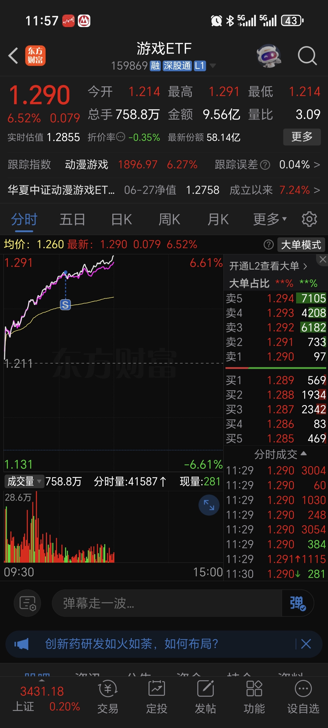Select the 分时 chart tab

tap(24, 219)
